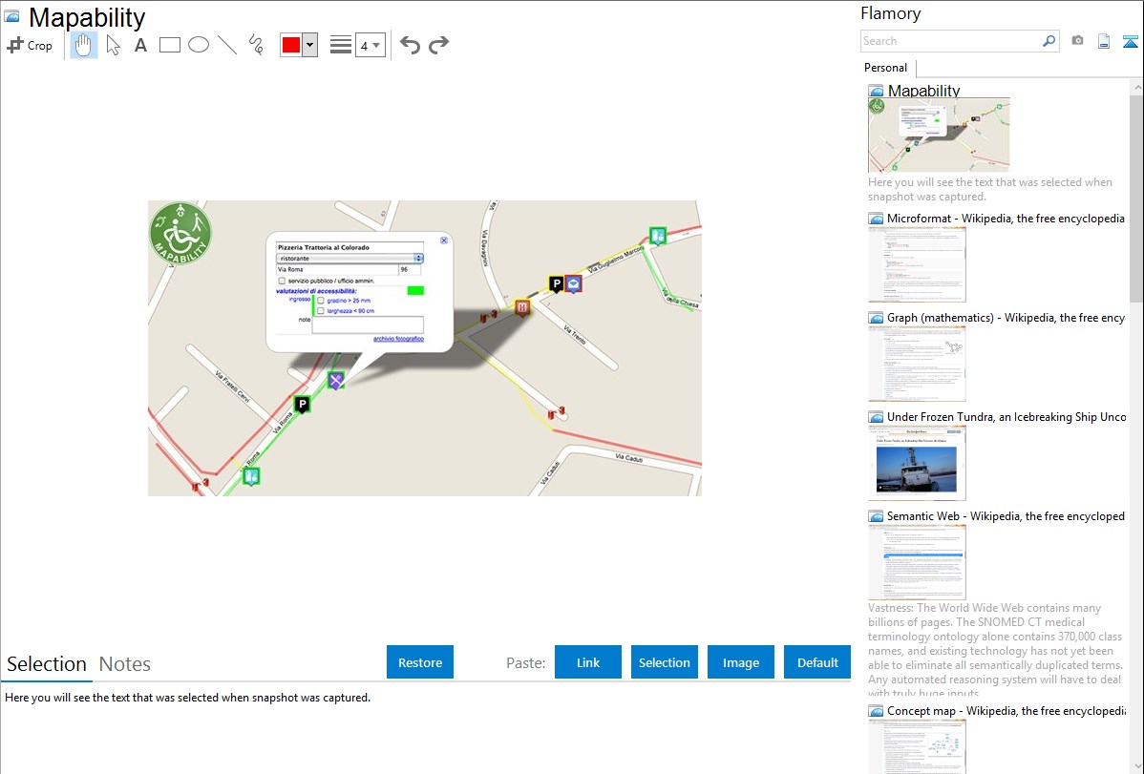Take a new snapshot with camera icon
The height and width of the screenshot is (774, 1144).
pyautogui.click(x=1077, y=41)
